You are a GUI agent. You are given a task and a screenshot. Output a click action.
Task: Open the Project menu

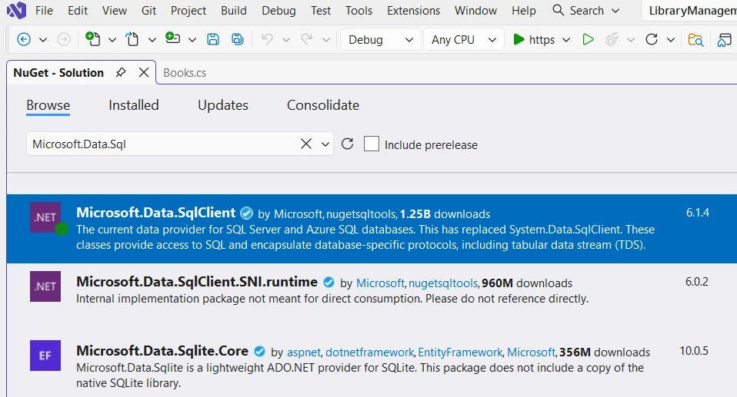point(188,10)
